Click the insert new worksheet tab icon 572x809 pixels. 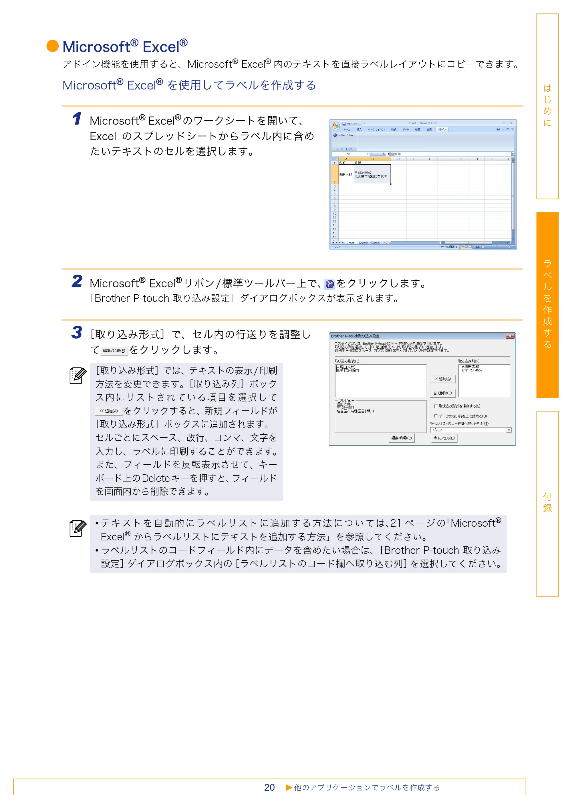tap(386, 243)
